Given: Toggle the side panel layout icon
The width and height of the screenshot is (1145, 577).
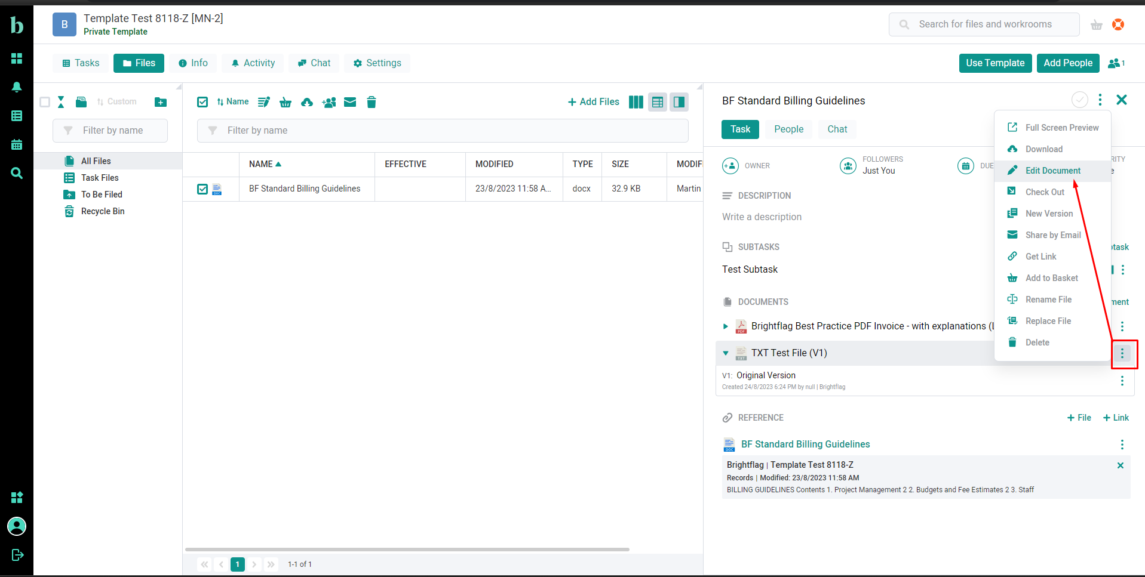Looking at the screenshot, I should pos(679,102).
